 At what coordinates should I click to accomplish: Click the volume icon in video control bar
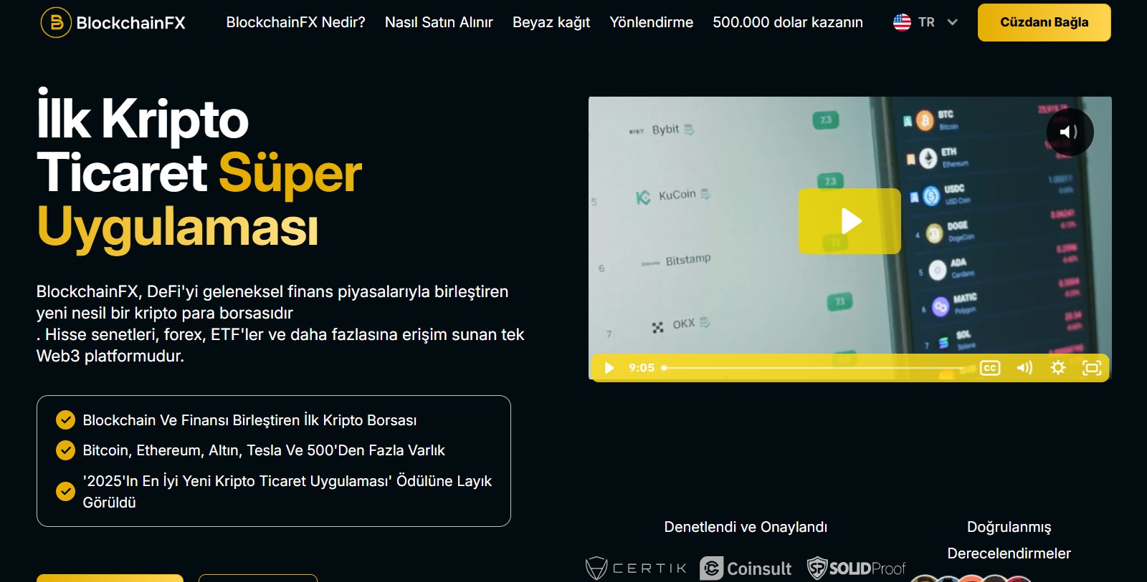(x=1024, y=368)
